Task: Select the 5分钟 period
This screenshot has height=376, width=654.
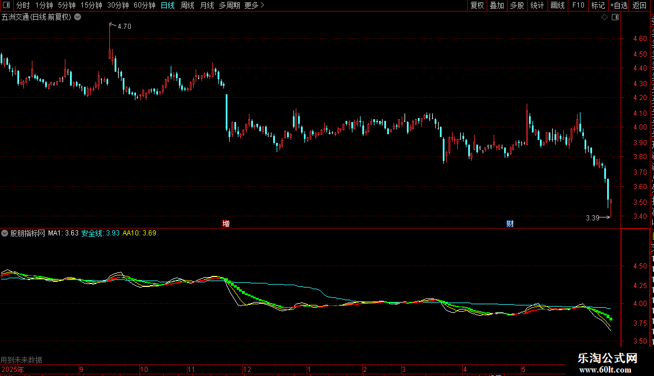Action: tap(67, 5)
